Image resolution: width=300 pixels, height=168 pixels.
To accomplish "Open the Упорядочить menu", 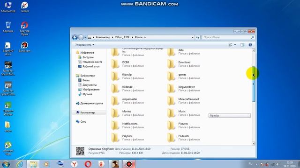I will click(x=84, y=45).
